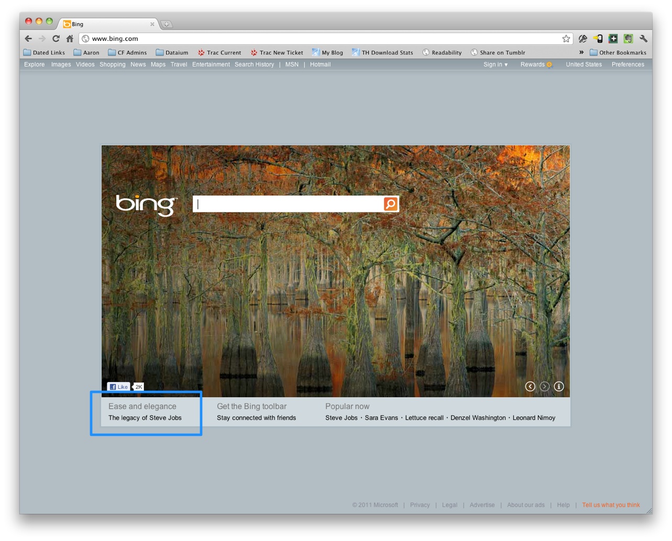672x541 pixels.
Task: Click the Chrome to Phone extension icon
Action: click(598, 39)
